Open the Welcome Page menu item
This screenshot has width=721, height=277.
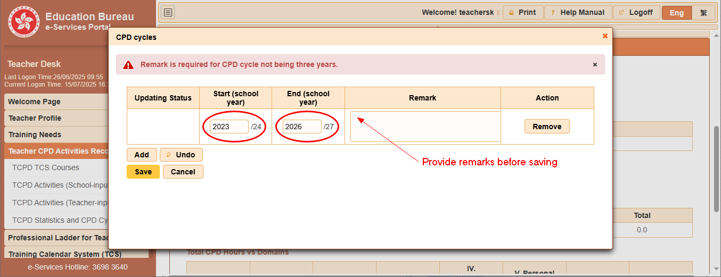pos(56,102)
